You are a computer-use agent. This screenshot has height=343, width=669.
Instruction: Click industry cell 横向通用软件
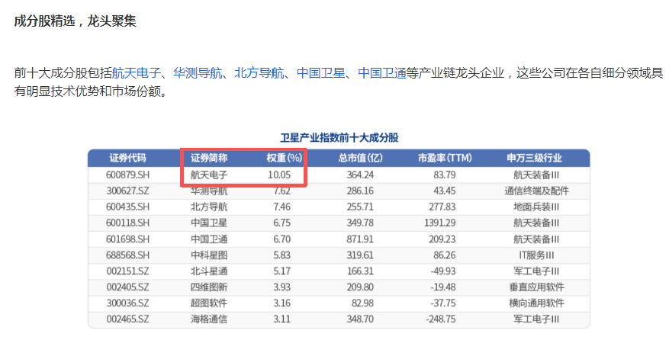(x=537, y=303)
